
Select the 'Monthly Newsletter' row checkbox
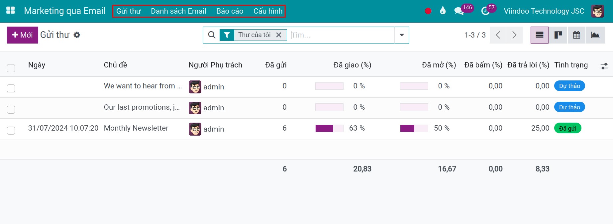[11, 131]
